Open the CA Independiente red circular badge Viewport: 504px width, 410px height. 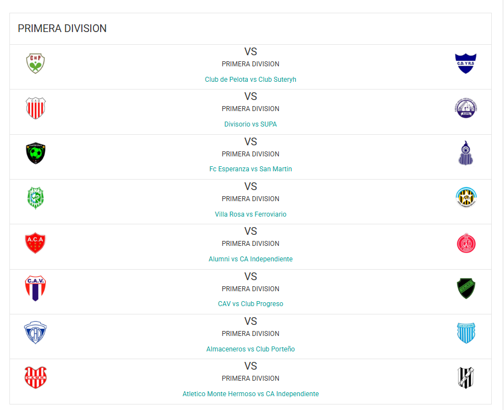466,243
